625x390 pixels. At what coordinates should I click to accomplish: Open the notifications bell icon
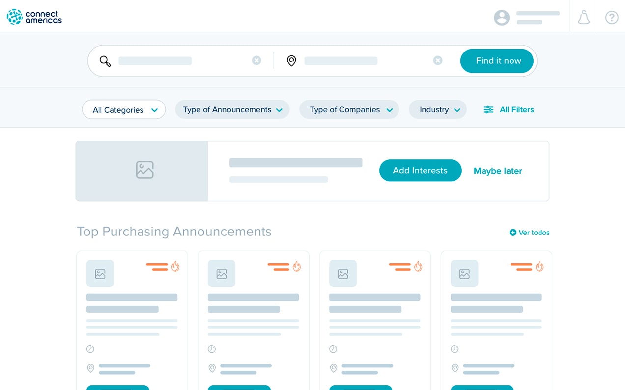coord(583,18)
